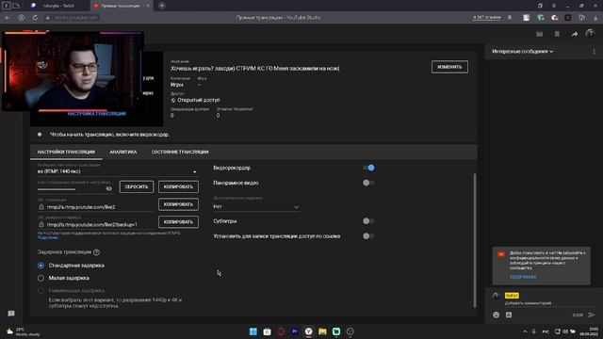Click the bookmark icon in the address bar
Image resolution: width=603 pixels, height=339 pixels.
point(510,18)
